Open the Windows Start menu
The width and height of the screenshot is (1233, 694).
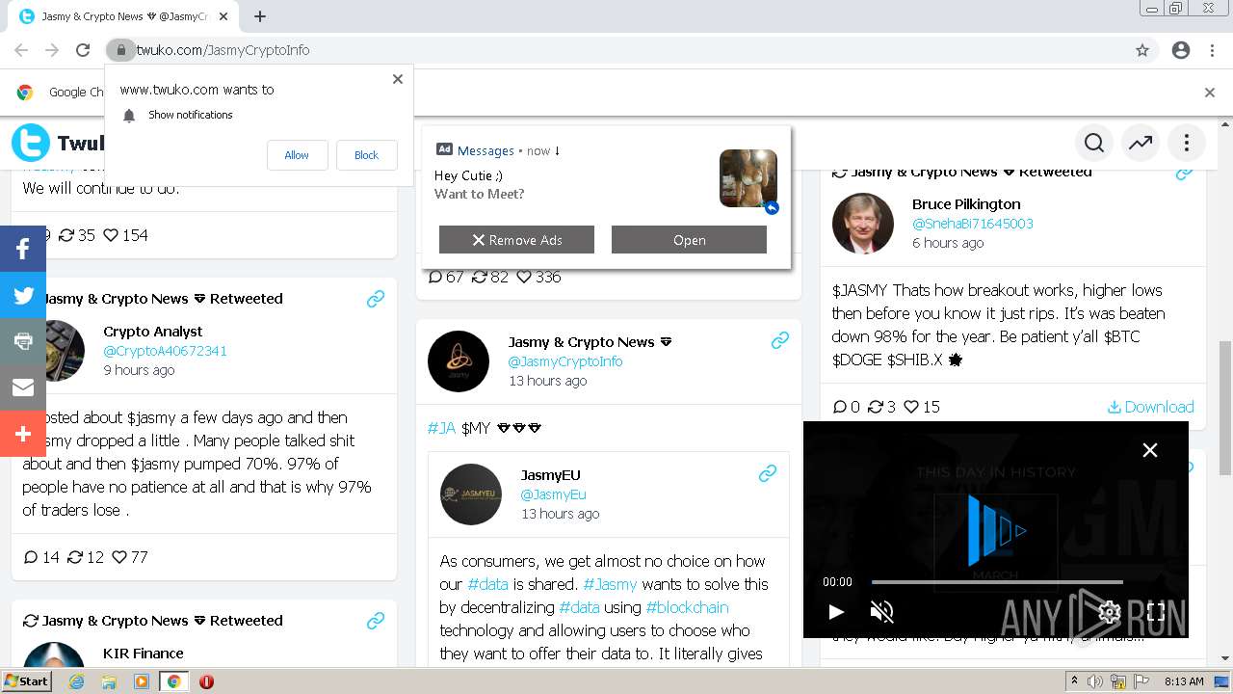click(26, 681)
